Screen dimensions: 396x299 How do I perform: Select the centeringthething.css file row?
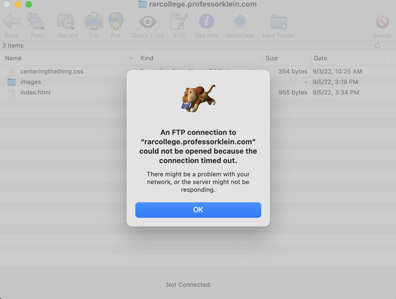coord(198,72)
